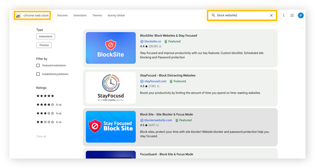This screenshot has height=168, width=315.
Task: Click the search magnifier icon
Action: [213, 15]
